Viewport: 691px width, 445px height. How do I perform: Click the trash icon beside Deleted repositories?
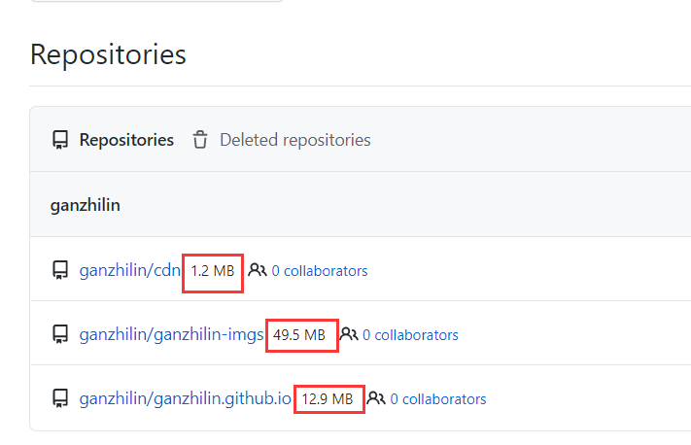tap(200, 140)
